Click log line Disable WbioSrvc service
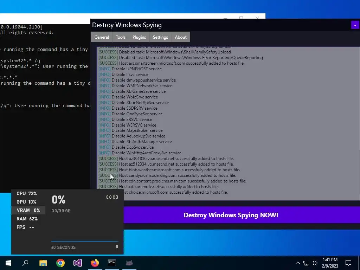Image resolution: width=360 pixels, height=270 pixels. click(128, 97)
